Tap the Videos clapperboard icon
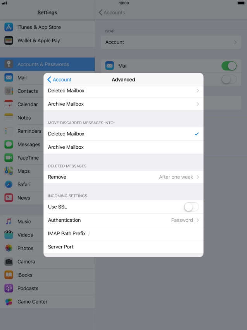 tap(9, 235)
